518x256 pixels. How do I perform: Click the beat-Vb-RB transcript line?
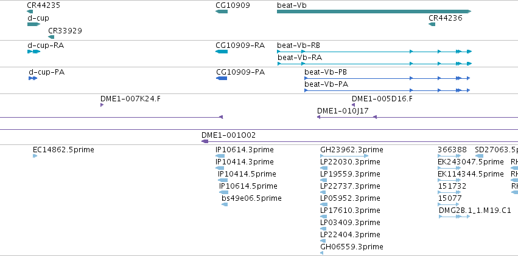(x=374, y=52)
